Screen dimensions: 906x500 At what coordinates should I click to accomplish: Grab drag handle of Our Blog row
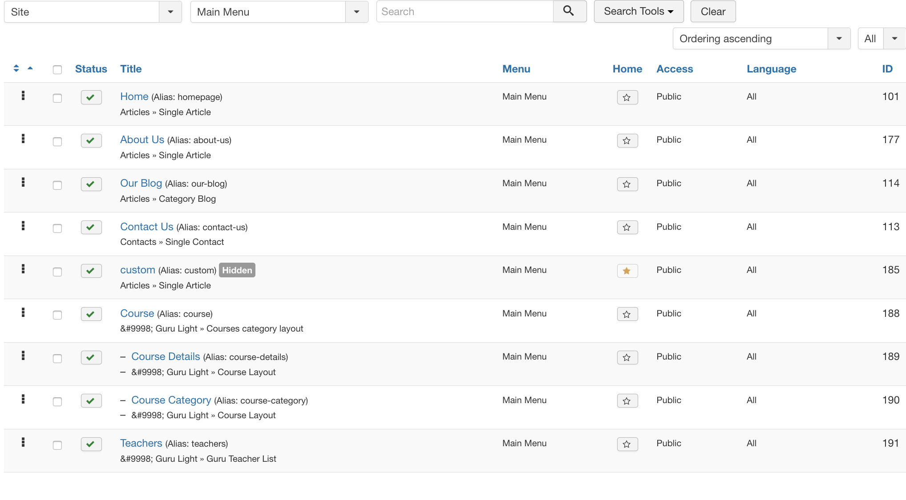click(23, 183)
